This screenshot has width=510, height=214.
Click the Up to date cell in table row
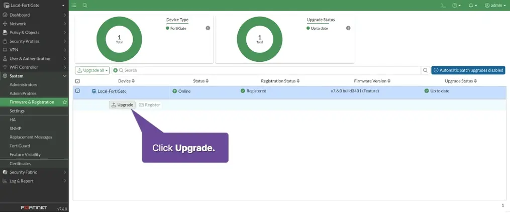437,91
